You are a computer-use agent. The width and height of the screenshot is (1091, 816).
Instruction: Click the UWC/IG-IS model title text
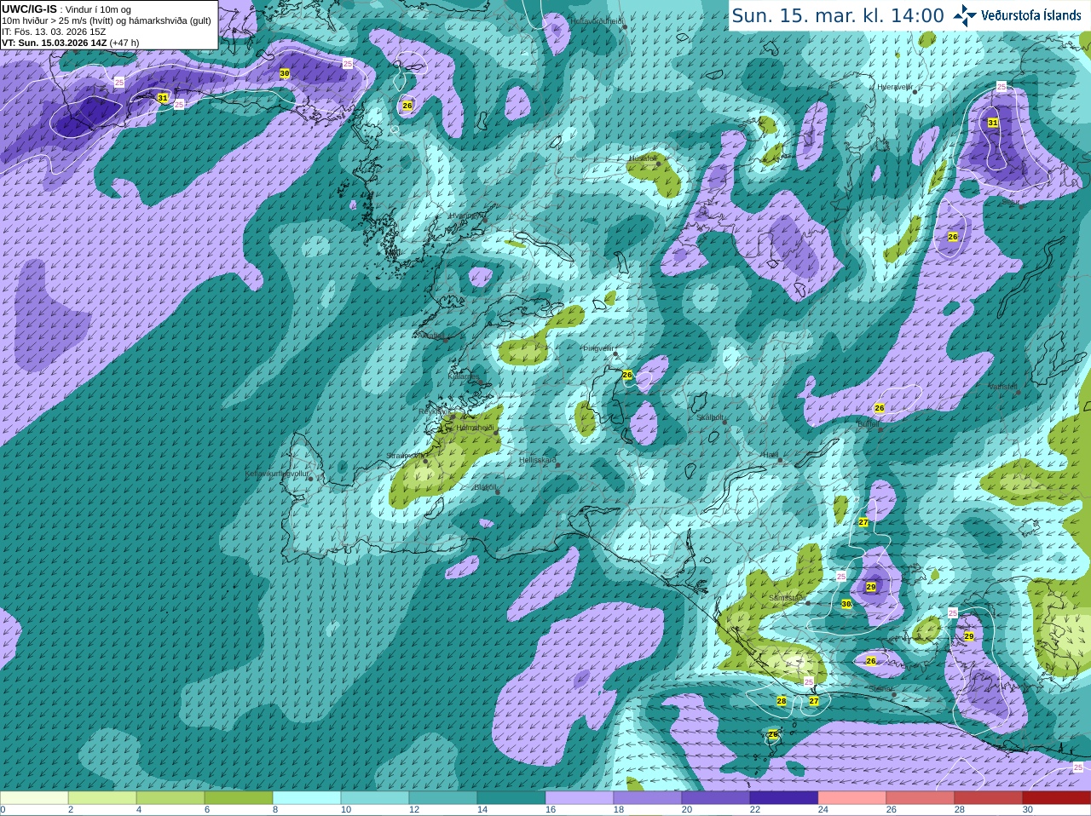29,9
